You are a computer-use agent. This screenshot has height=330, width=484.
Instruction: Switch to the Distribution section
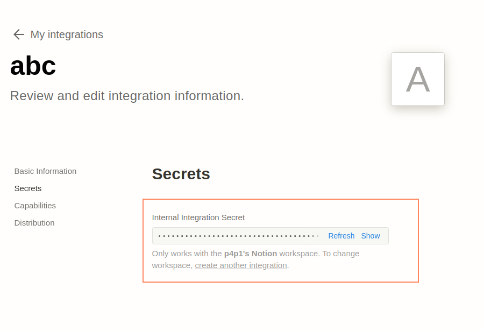34,223
